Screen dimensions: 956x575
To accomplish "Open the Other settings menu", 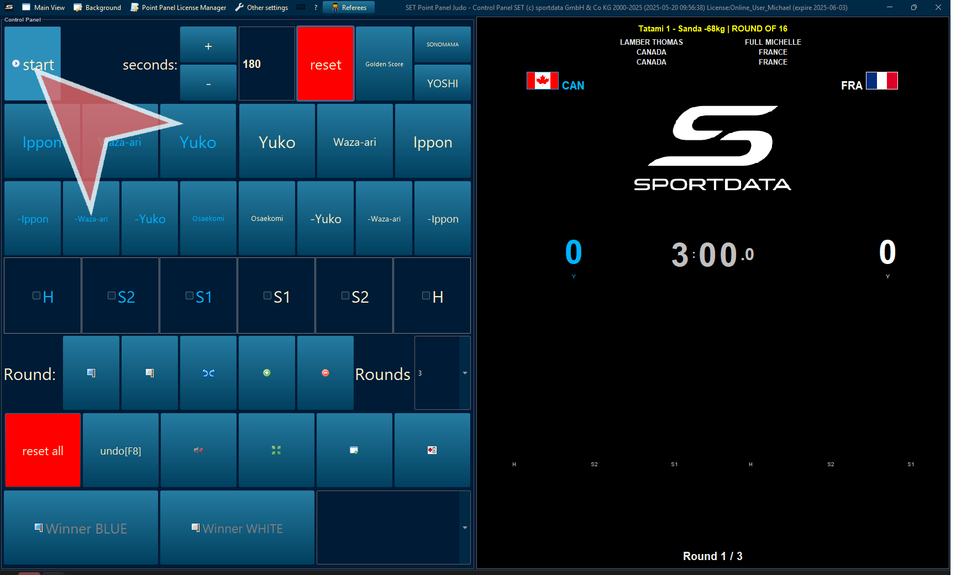I will pyautogui.click(x=261, y=7).
